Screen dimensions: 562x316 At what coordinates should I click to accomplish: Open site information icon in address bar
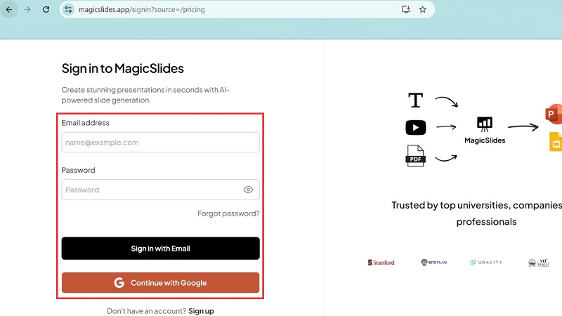click(68, 10)
